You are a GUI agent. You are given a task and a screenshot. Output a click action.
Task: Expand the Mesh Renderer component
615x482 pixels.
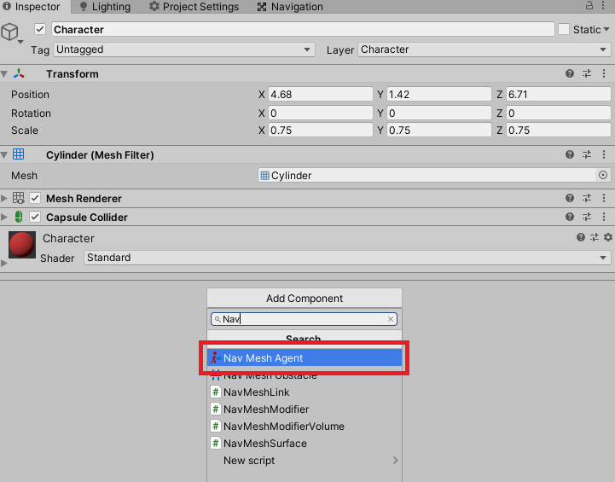pyautogui.click(x=4, y=198)
